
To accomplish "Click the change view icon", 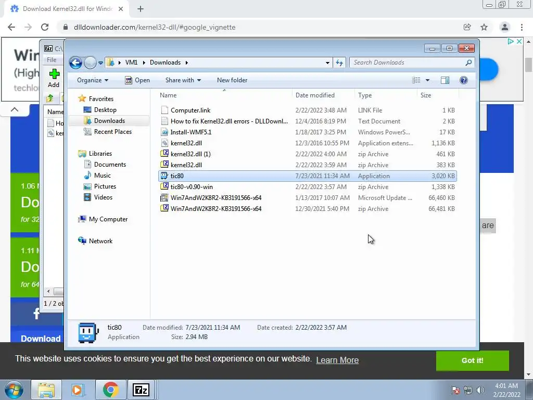I will coord(416,80).
